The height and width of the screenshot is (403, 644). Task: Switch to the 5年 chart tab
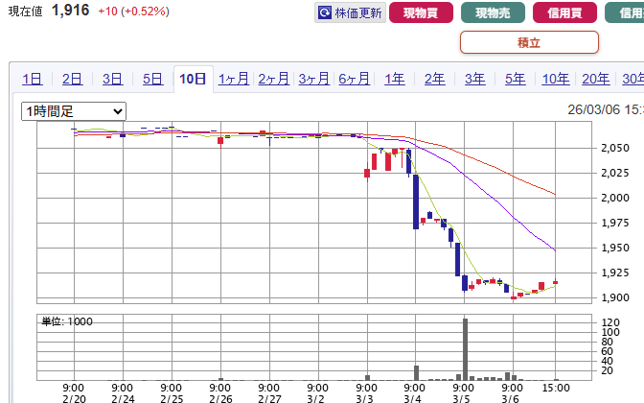[516, 80]
